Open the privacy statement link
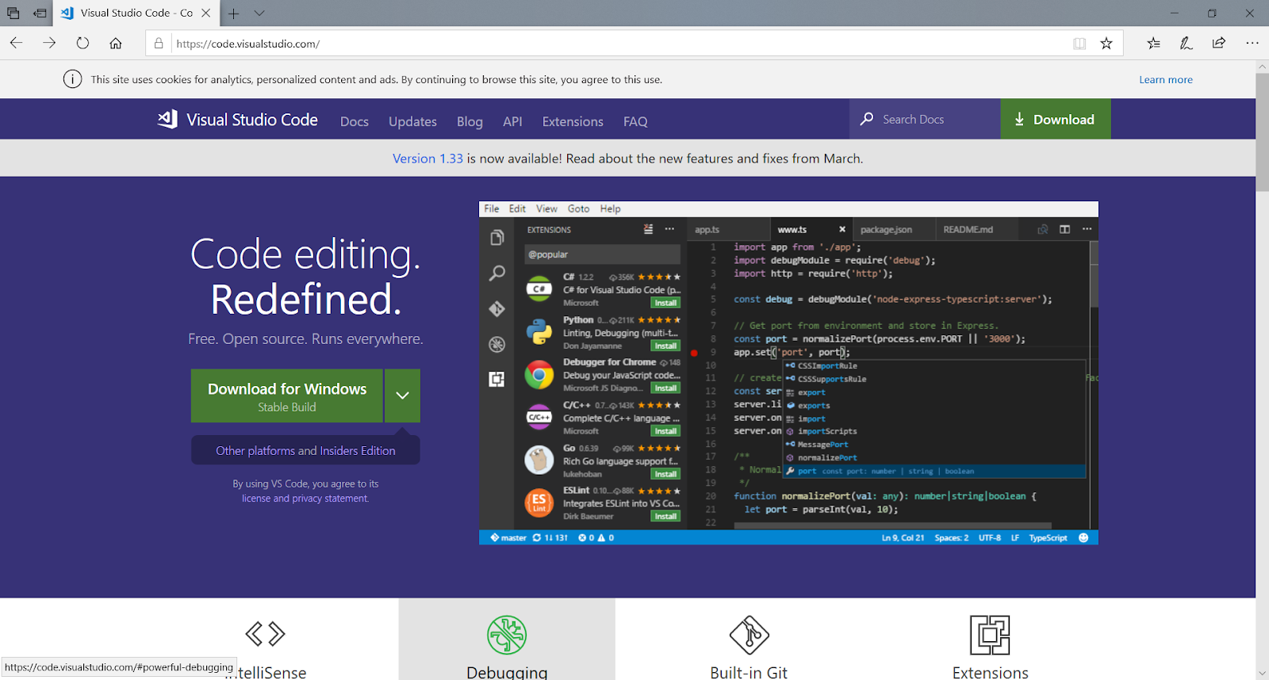 [330, 499]
